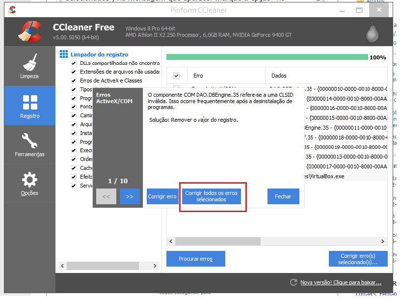Click the update refresh icon
The width and height of the screenshot is (400, 299).
click(293, 282)
